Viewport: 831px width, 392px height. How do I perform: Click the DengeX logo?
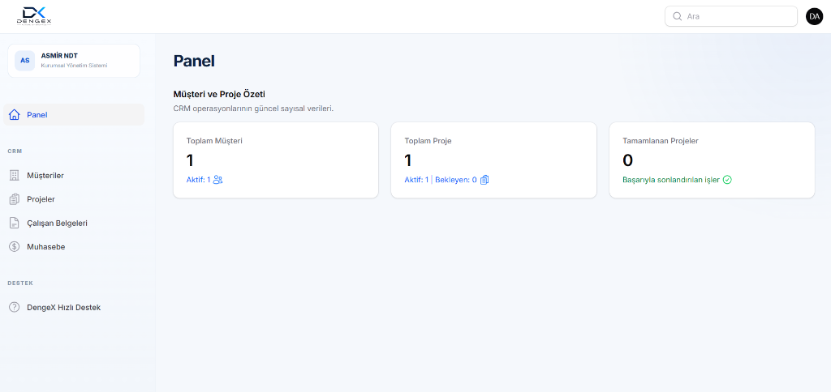34,16
